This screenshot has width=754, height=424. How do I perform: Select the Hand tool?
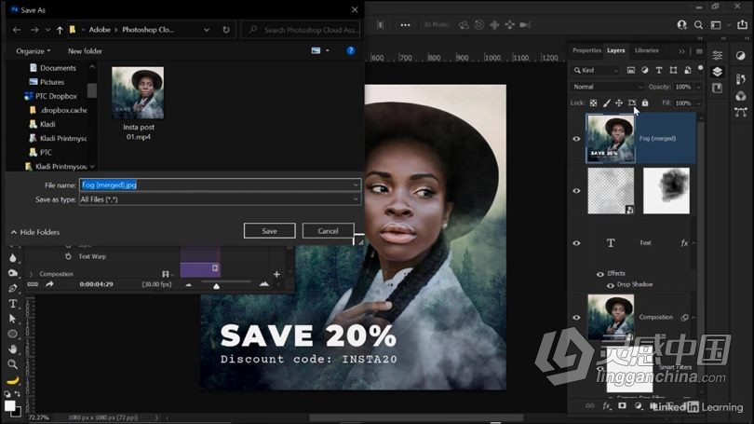click(x=13, y=349)
